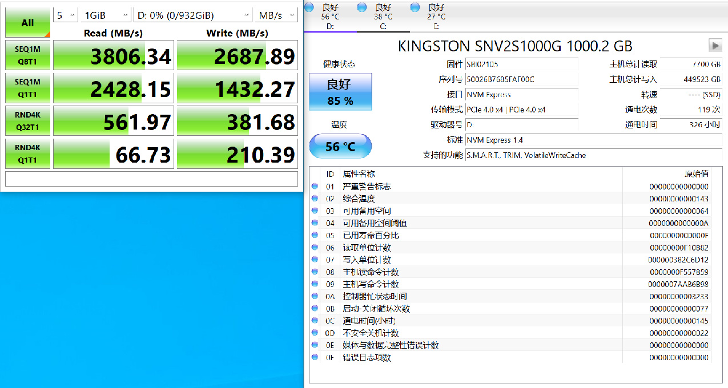The height and width of the screenshot is (388, 728).
Task: Click the 属性名称 column header
Action: pos(359,173)
